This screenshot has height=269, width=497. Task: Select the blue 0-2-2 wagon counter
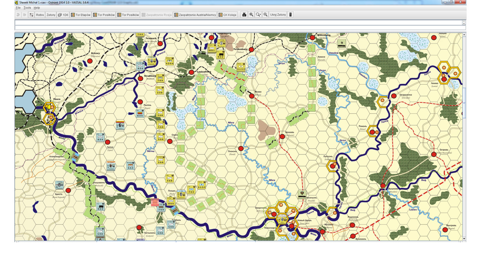[100, 206]
